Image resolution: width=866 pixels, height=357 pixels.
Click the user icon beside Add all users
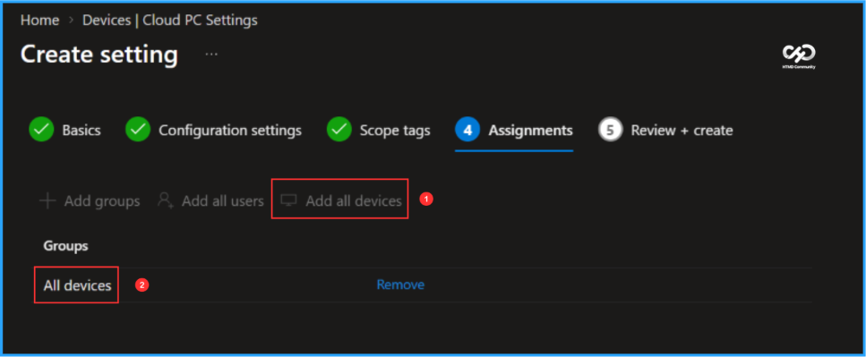pos(166,200)
